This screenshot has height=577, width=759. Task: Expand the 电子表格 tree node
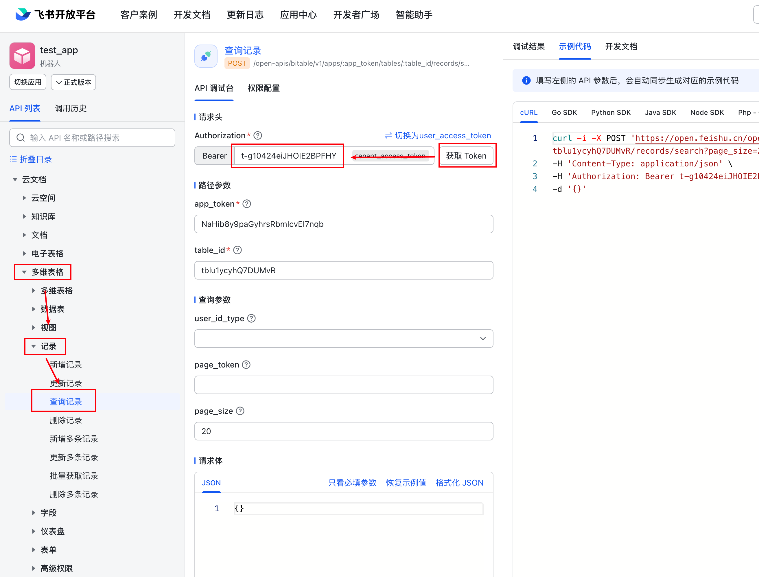coord(24,253)
